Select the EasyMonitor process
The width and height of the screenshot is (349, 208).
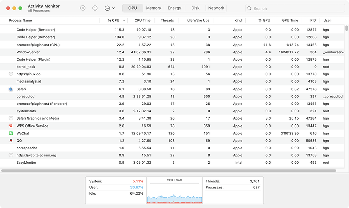(26, 163)
